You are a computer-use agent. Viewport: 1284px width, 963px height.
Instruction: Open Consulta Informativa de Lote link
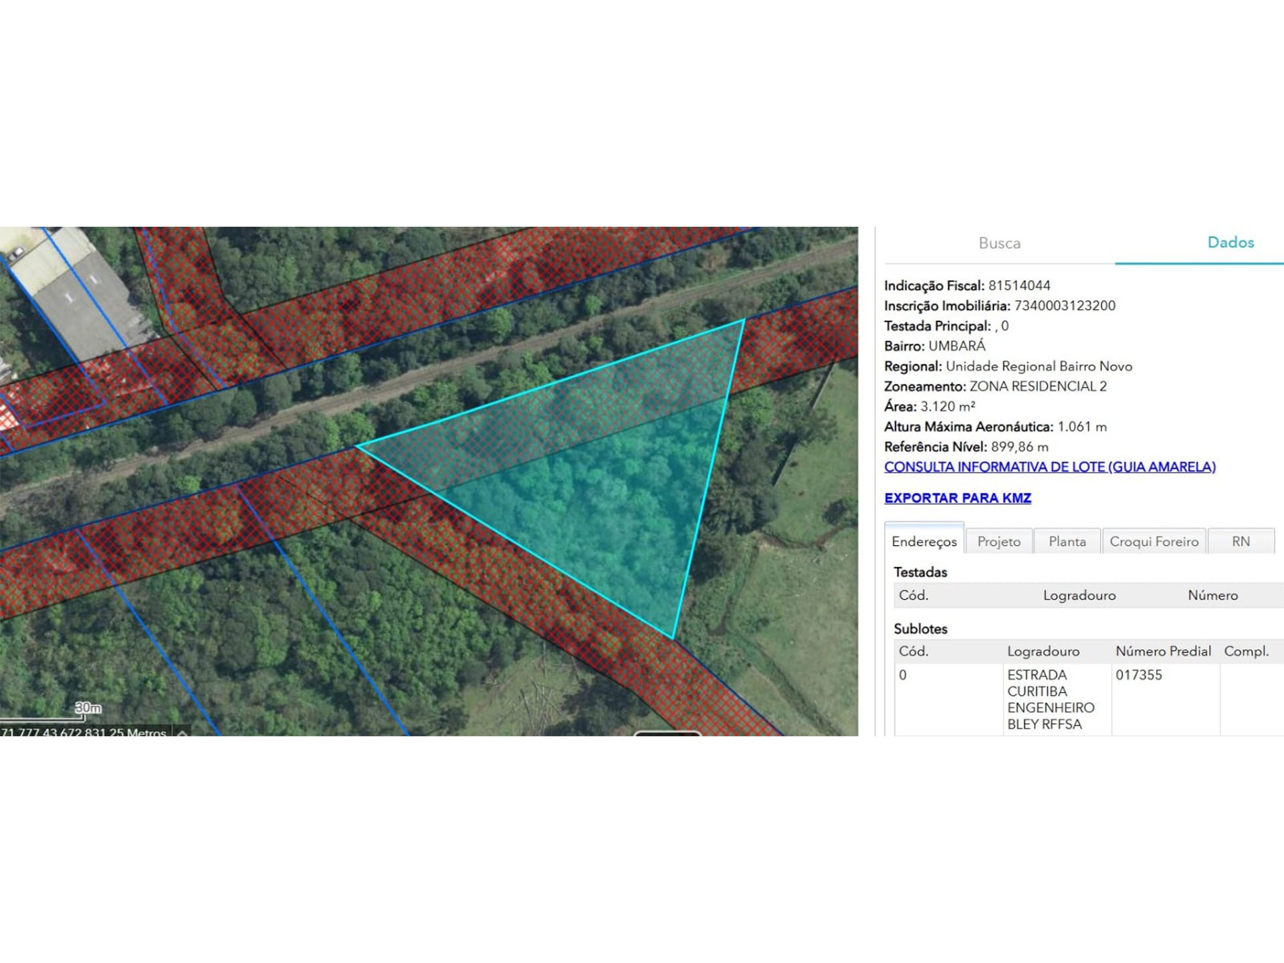point(1049,467)
